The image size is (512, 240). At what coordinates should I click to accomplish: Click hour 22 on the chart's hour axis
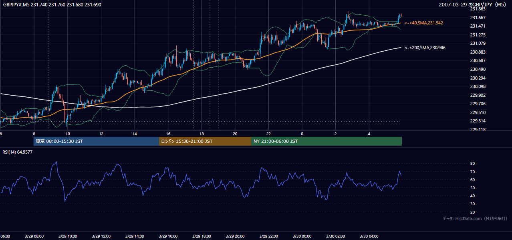(268, 134)
